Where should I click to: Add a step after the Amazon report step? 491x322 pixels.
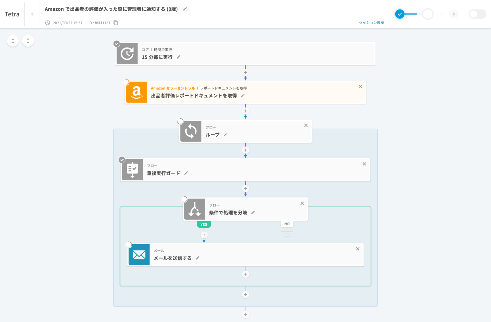245,111
